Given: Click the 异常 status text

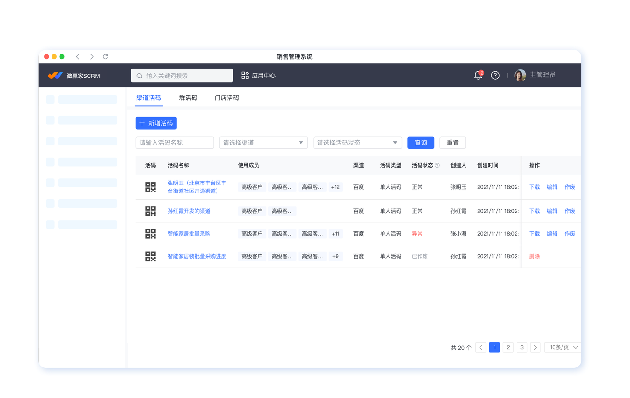Looking at the screenshot, I should [417, 234].
